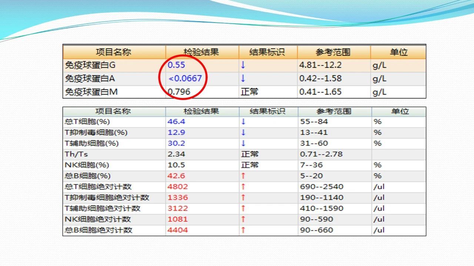Select the T抑制毒细胞绝对计数 row name
Screen dimensions: 474x266
pyautogui.click(x=107, y=198)
